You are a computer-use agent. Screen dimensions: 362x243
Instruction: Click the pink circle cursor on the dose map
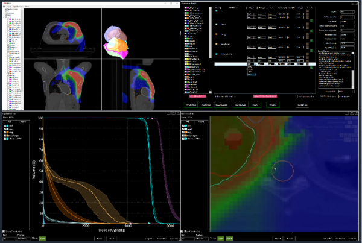point(283,172)
